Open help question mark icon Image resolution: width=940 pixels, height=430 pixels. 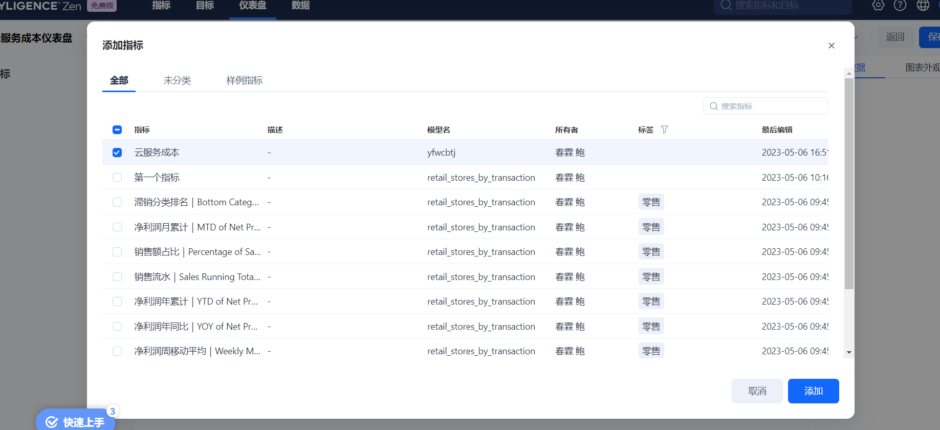coord(900,6)
